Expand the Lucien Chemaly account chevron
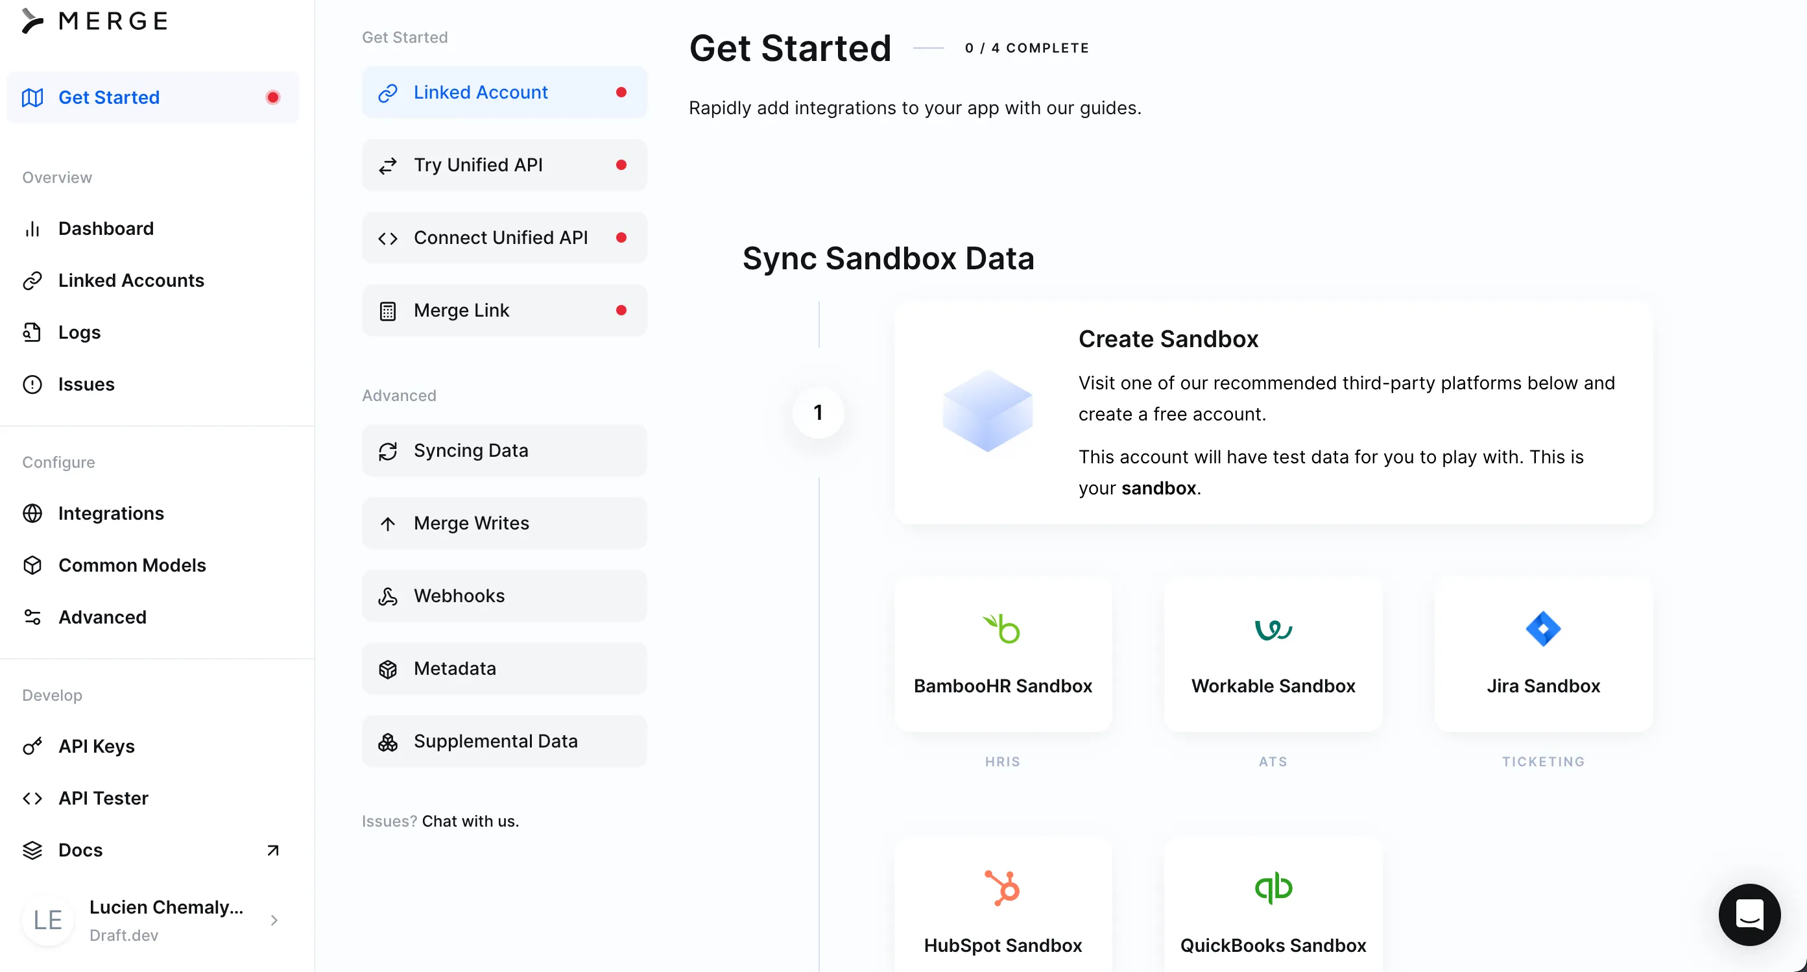Image resolution: width=1807 pixels, height=972 pixels. [x=274, y=920]
